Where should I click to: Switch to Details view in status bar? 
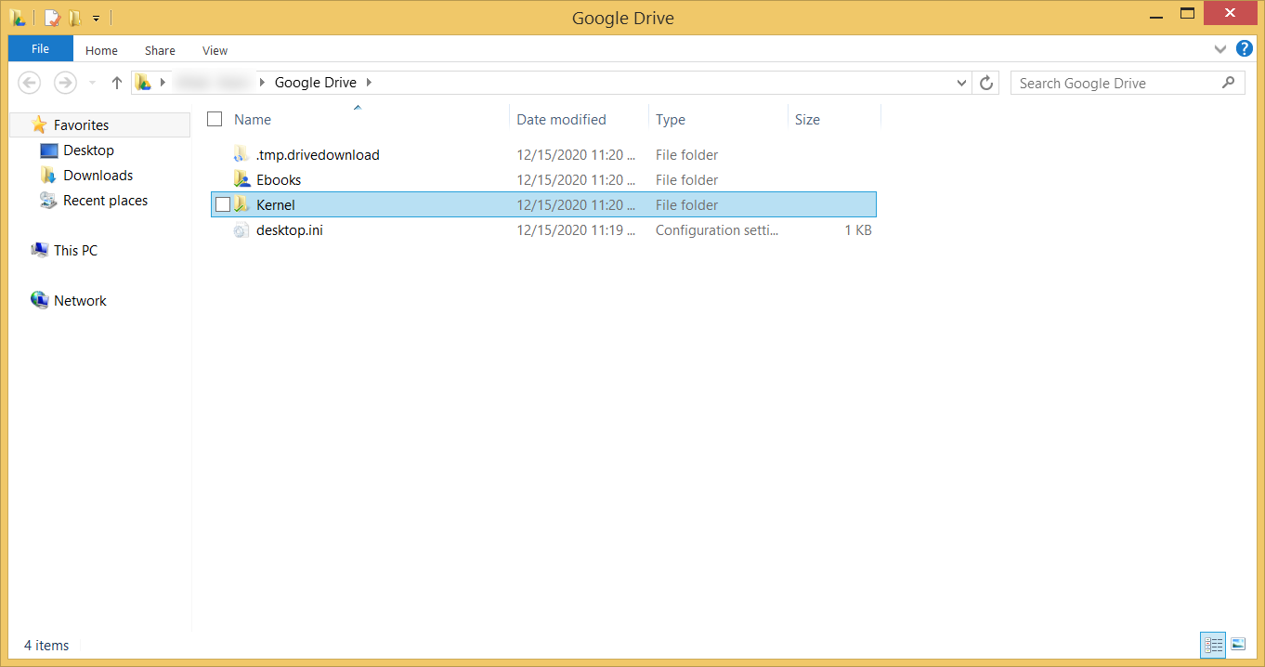pos(1213,645)
